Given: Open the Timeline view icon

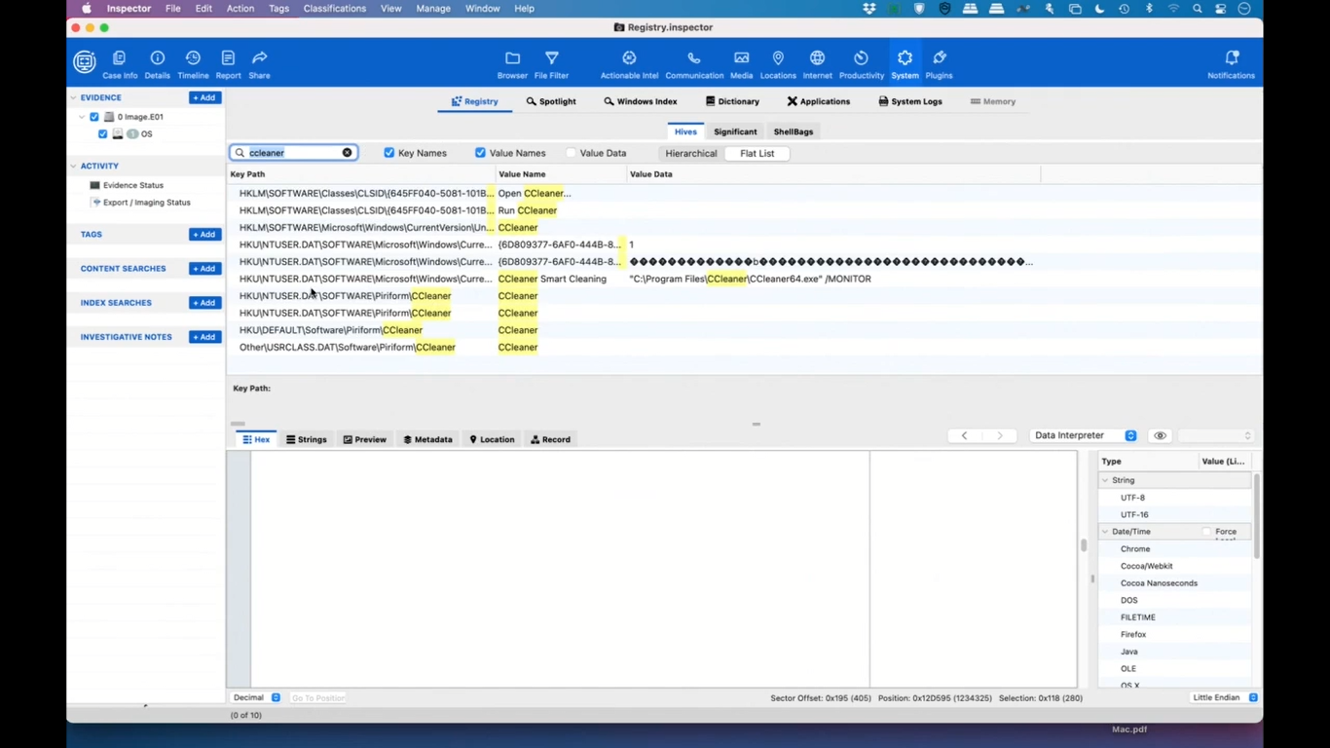Looking at the screenshot, I should tap(193, 64).
